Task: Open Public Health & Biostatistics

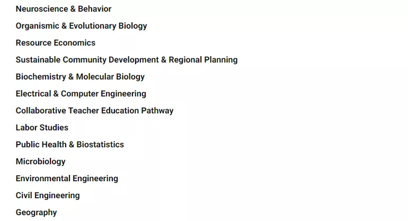Action: (69, 145)
